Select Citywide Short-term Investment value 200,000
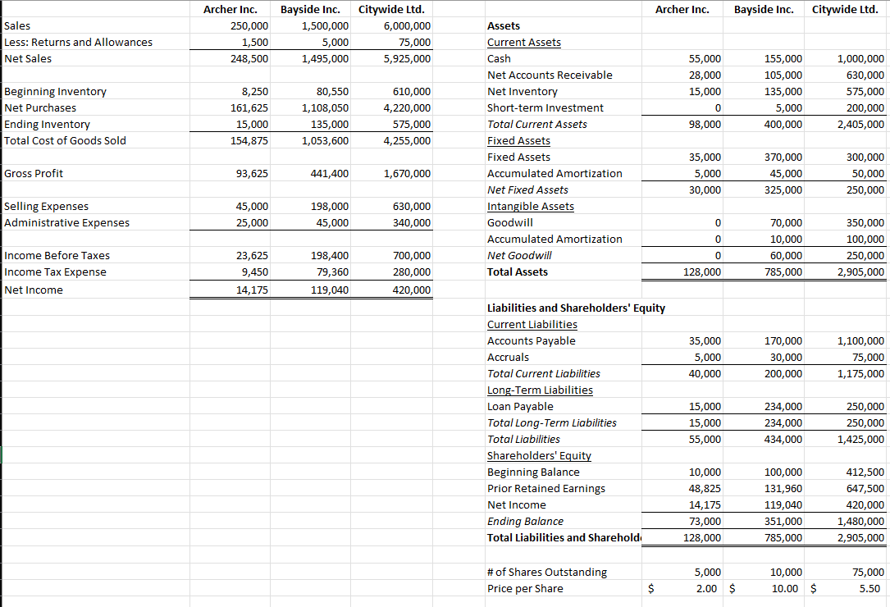Viewport: 890px width, 607px height. (x=865, y=108)
